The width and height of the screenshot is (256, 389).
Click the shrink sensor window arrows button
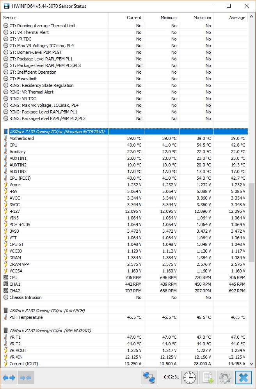[x=26, y=378]
